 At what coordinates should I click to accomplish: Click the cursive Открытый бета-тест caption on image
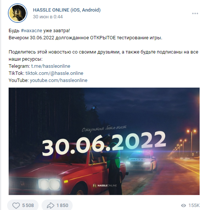coord(104,128)
